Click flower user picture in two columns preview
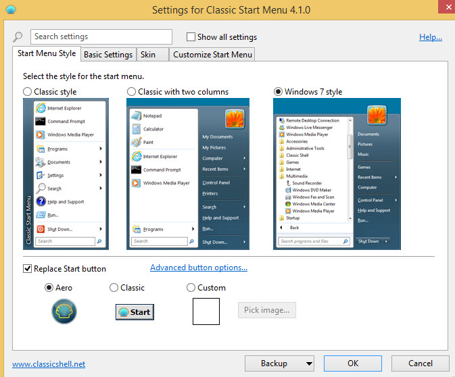Image resolution: width=455 pixels, height=377 pixels. [x=235, y=119]
